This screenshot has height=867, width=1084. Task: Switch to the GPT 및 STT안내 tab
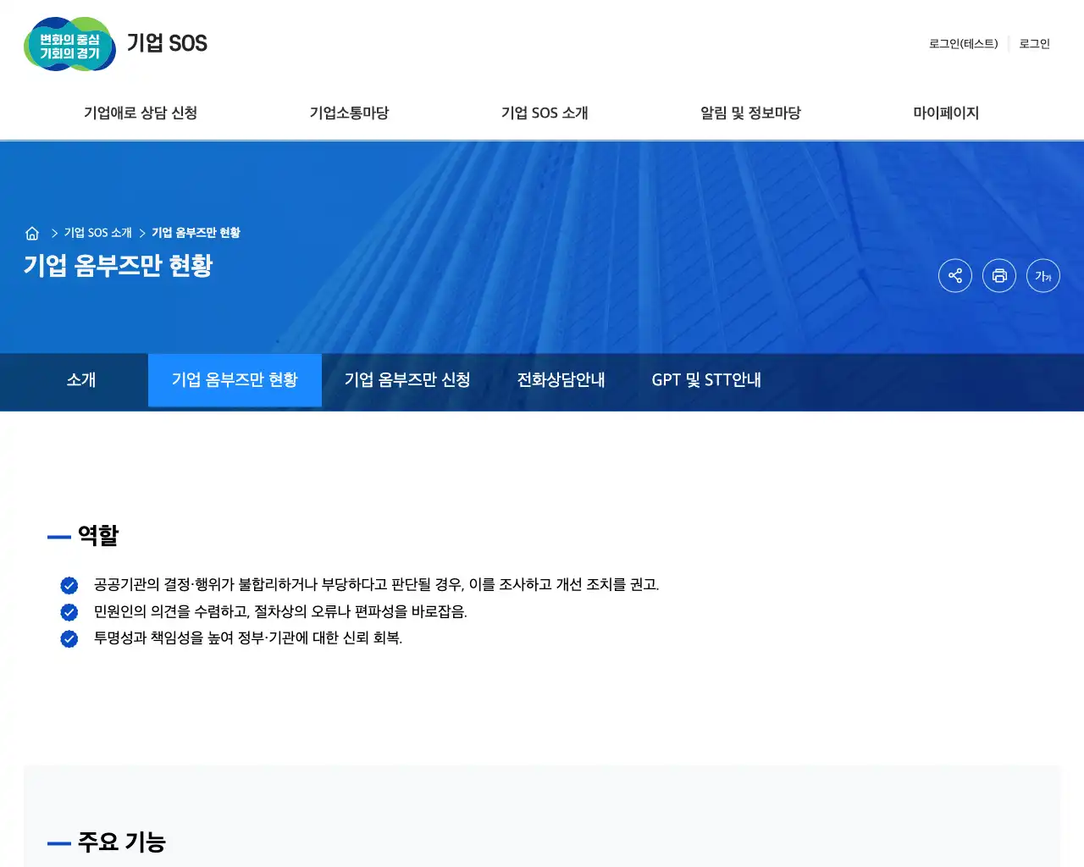pos(707,380)
